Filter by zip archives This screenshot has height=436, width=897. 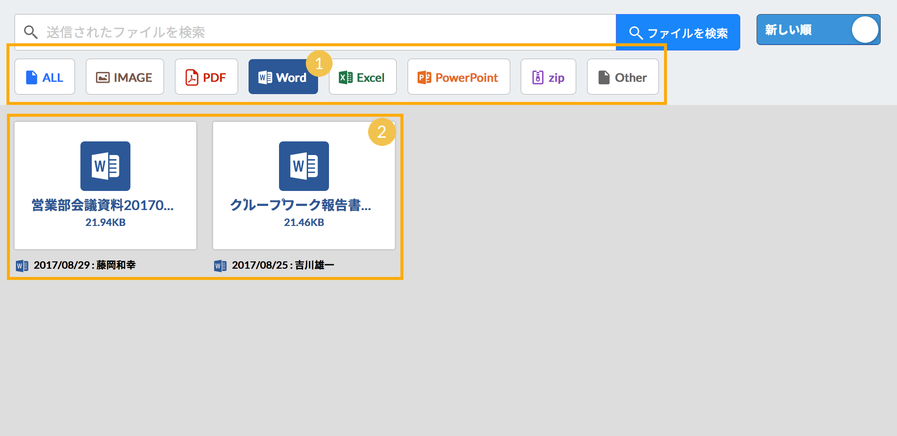tap(548, 77)
